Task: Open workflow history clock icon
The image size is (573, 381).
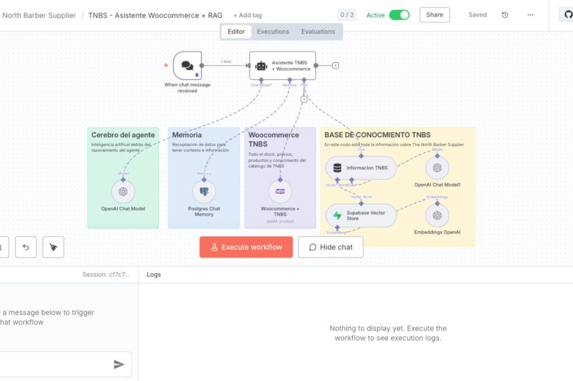Action: click(x=505, y=15)
